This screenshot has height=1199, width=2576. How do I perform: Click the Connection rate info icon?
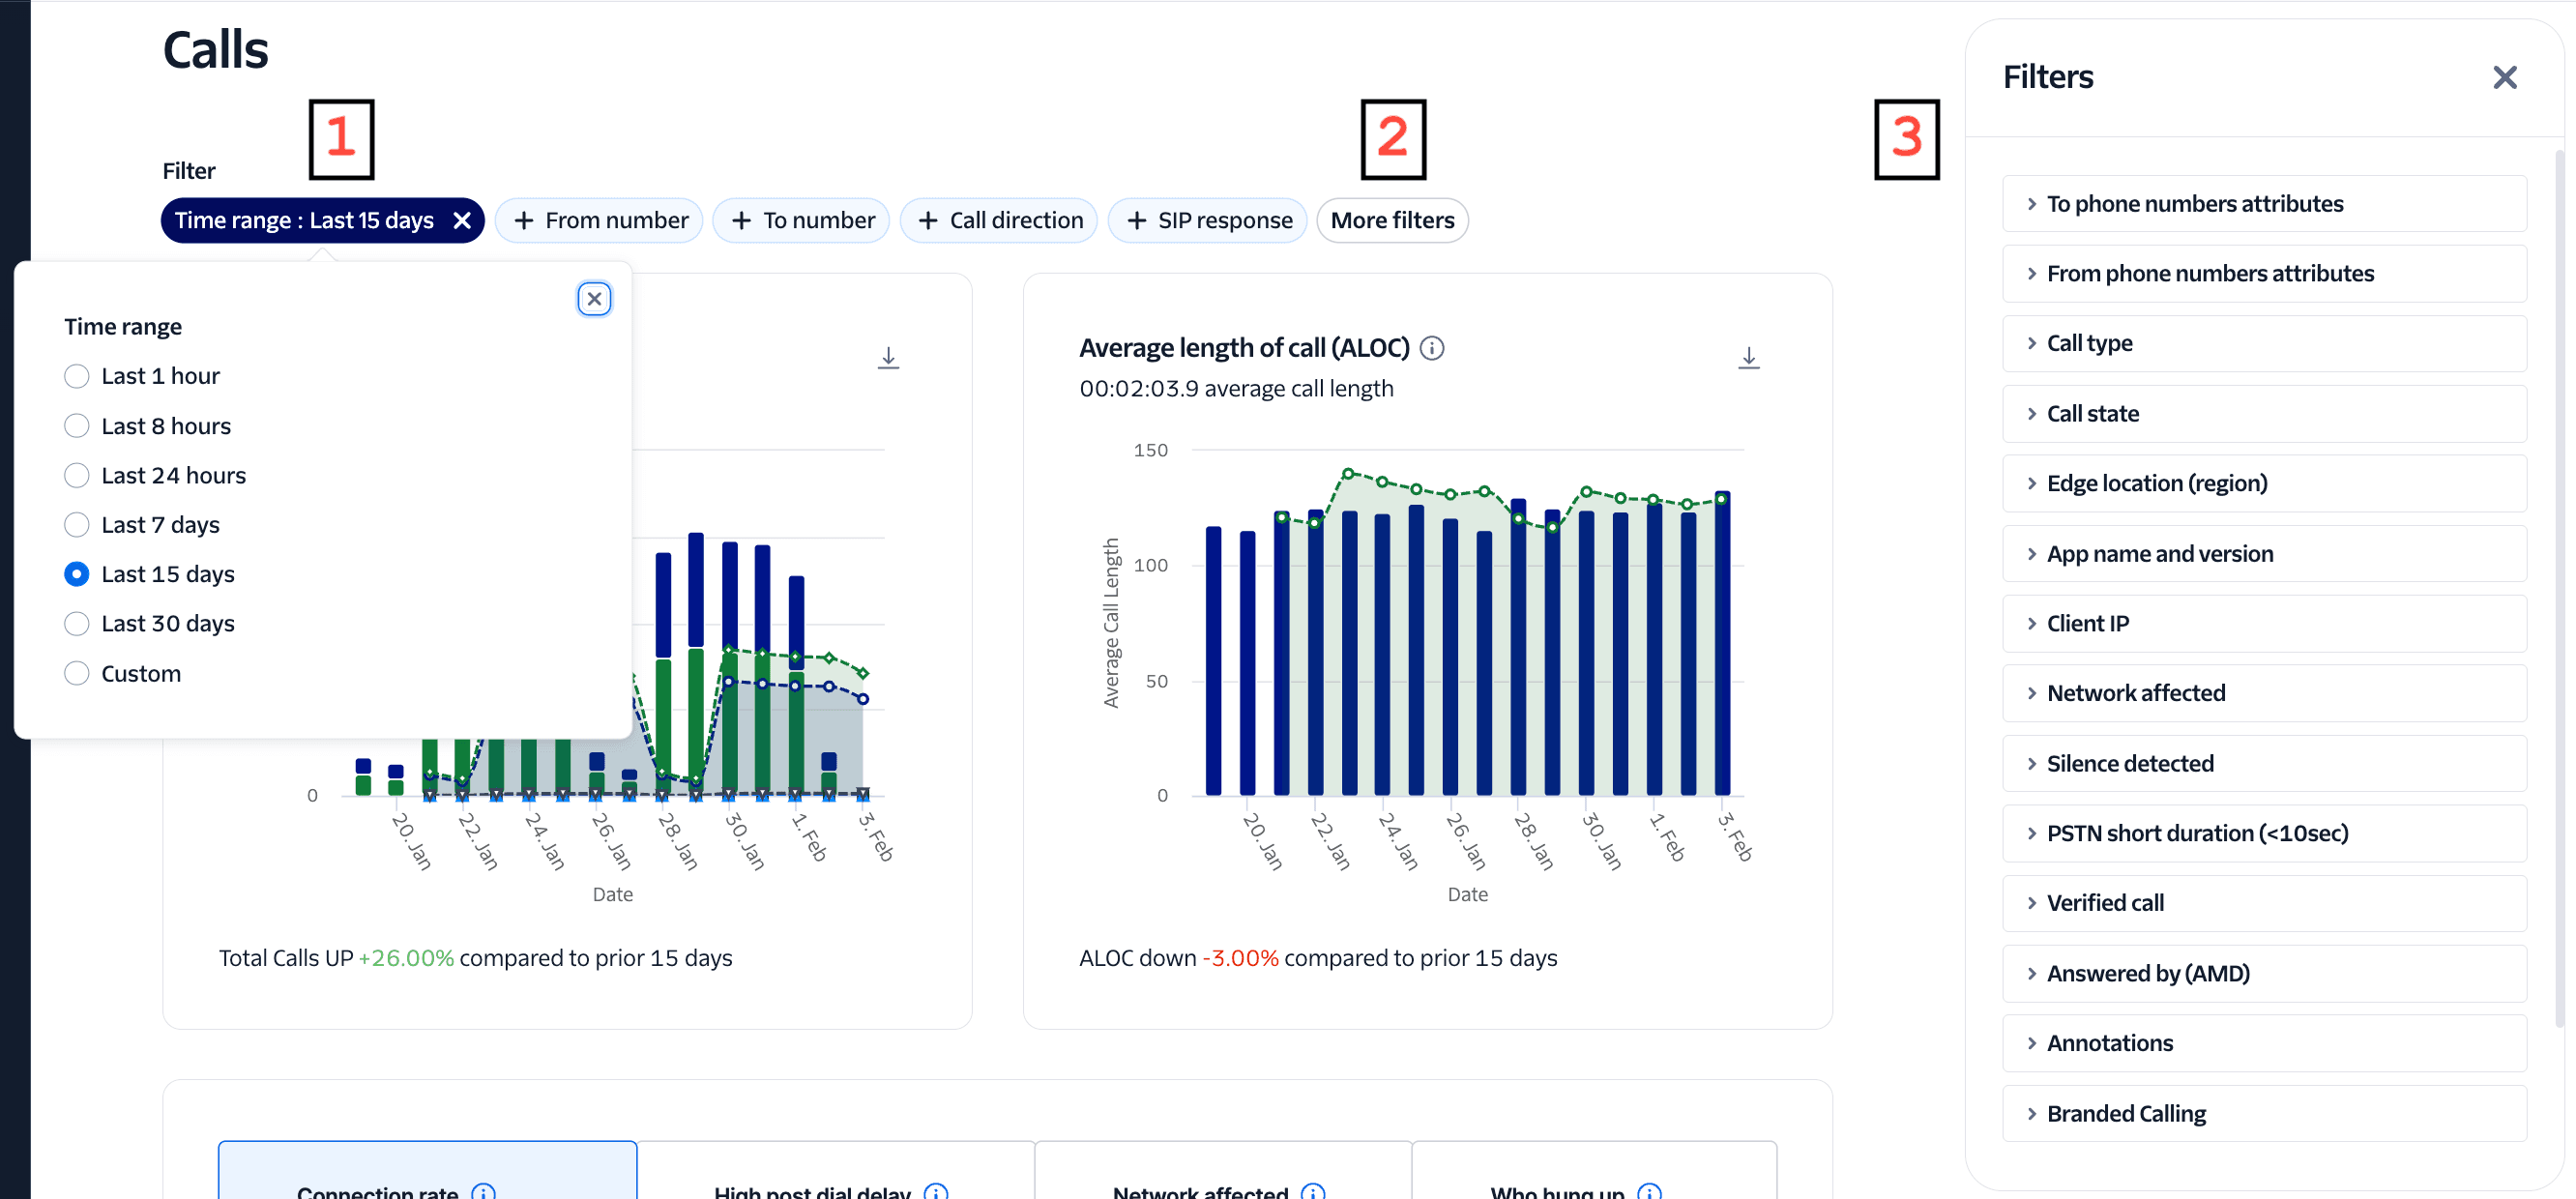[x=484, y=1192]
